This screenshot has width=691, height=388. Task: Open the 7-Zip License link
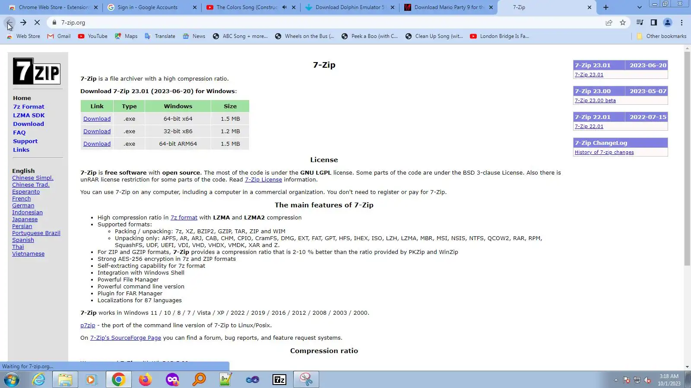[x=263, y=180]
